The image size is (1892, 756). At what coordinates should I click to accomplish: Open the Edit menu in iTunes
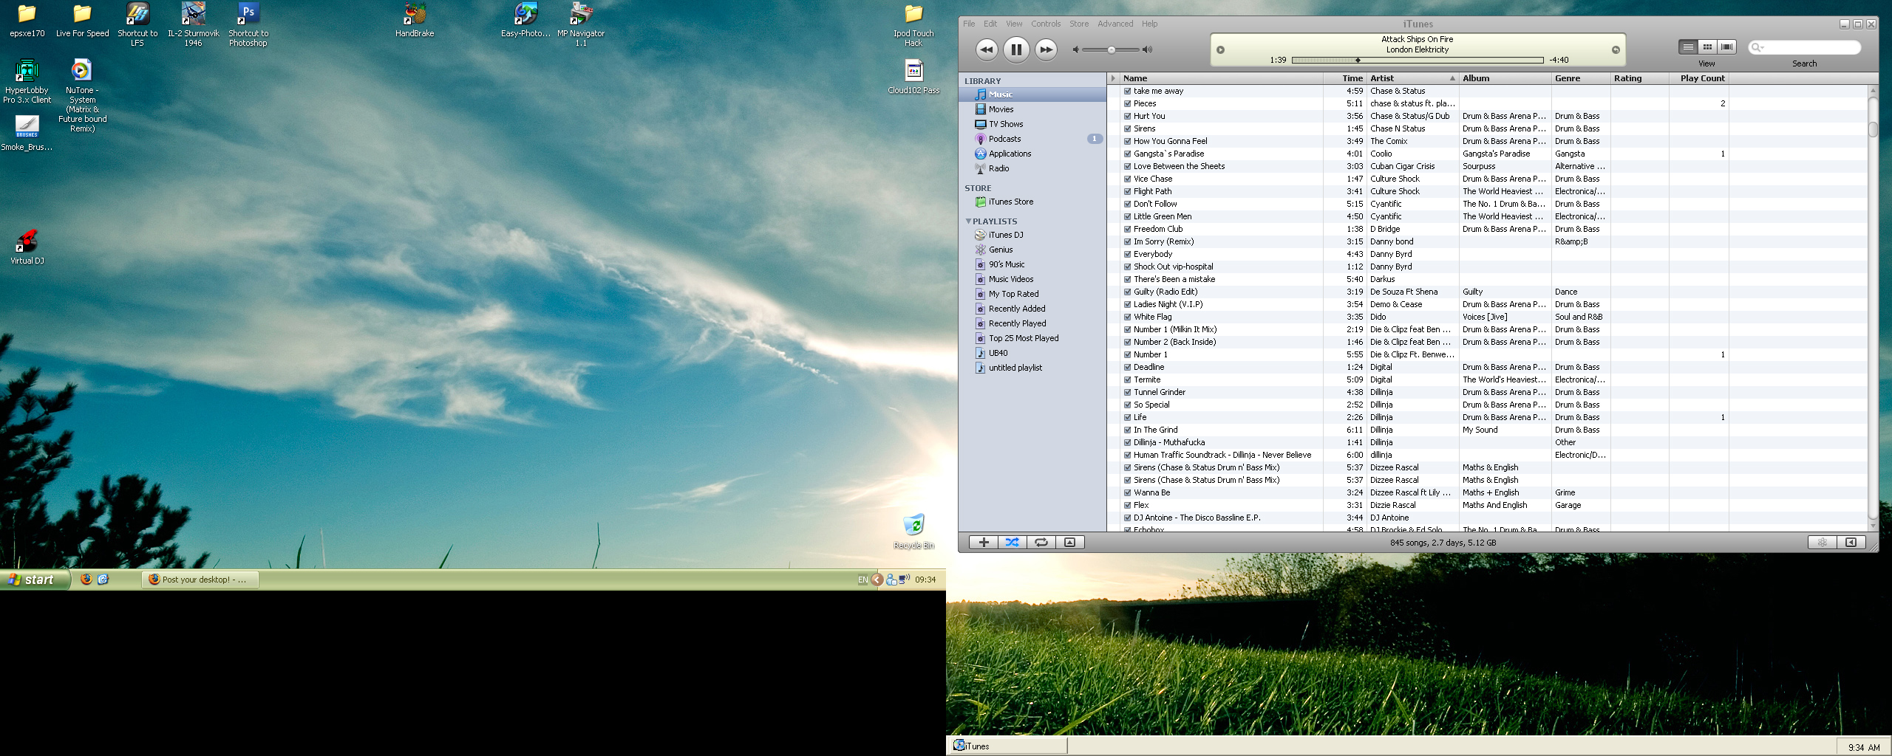tap(990, 24)
